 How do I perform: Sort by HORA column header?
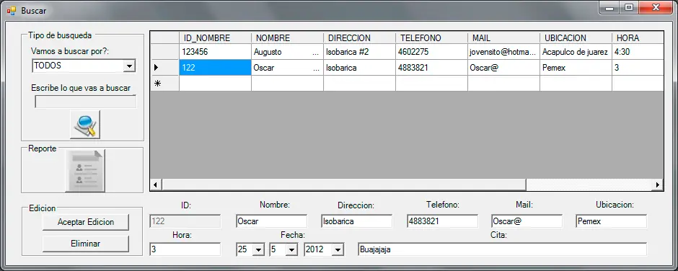click(638, 38)
